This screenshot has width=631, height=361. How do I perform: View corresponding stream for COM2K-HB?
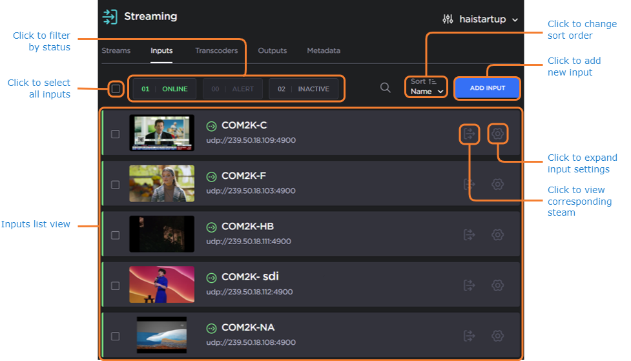coord(470,234)
